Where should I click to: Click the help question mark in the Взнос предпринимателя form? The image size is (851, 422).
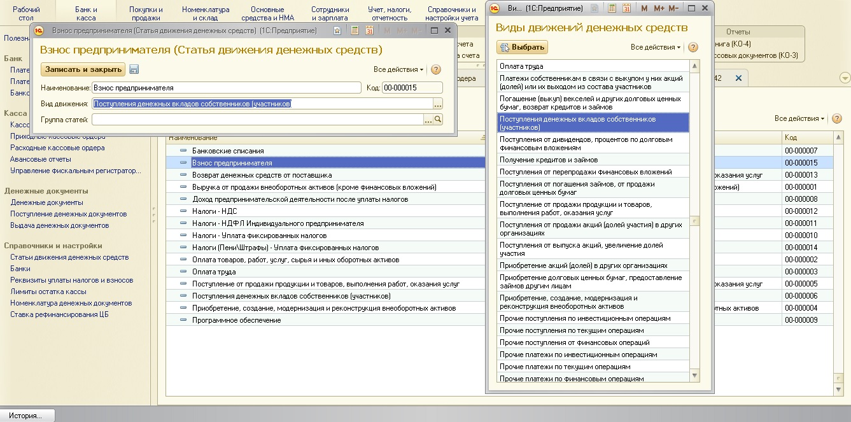436,69
